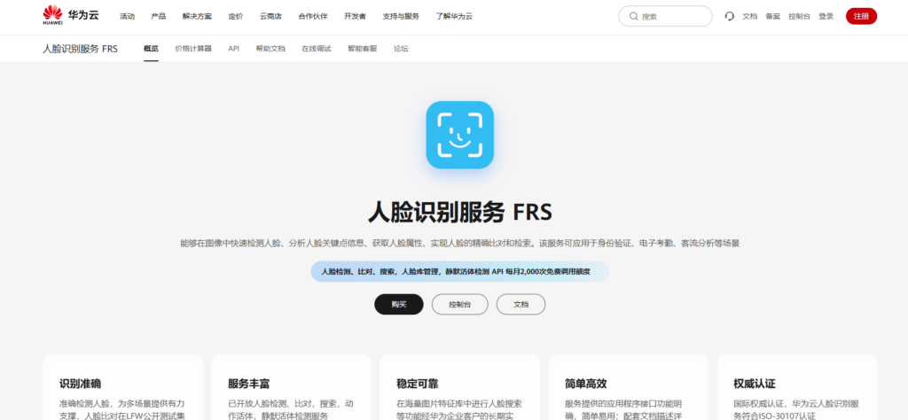Click the 登录 link
The height and width of the screenshot is (420, 908).
coord(826,16)
